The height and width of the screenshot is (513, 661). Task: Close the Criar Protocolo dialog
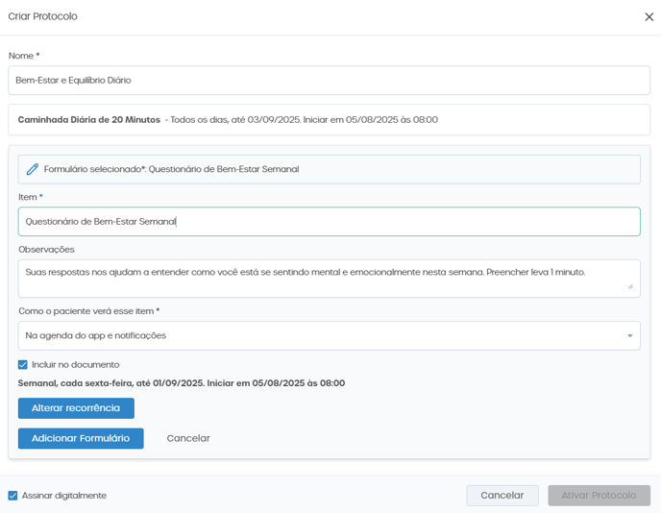pos(649,17)
